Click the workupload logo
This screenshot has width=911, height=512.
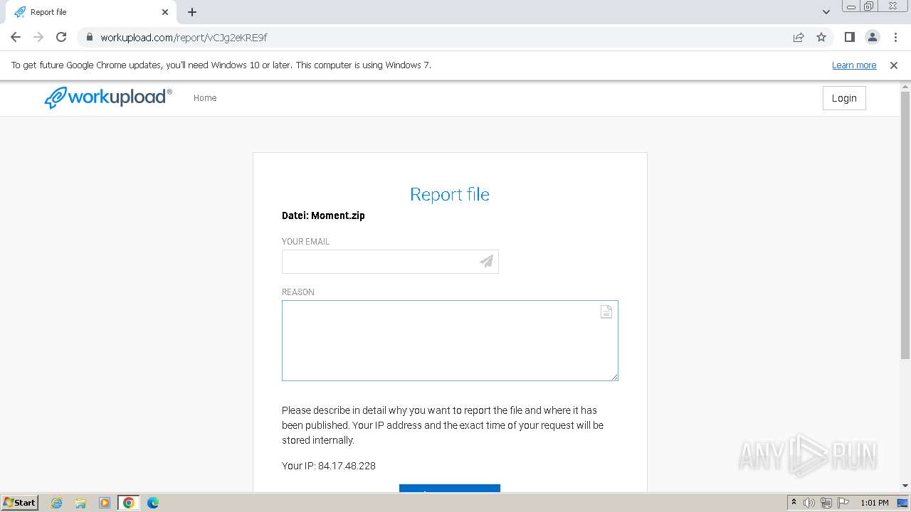tap(108, 97)
